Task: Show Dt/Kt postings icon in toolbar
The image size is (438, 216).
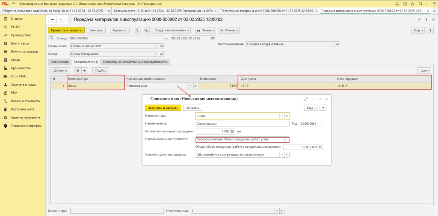Action: pyautogui.click(x=137, y=30)
